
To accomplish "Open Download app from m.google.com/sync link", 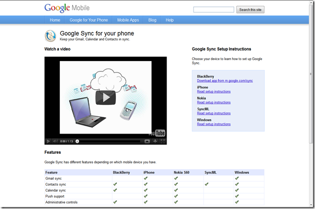I will point(225,81).
